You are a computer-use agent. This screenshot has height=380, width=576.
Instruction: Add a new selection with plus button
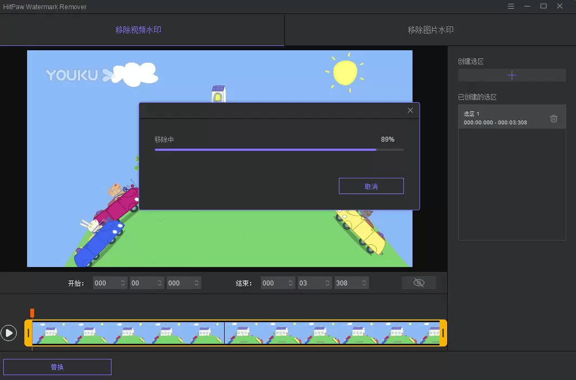[512, 76]
